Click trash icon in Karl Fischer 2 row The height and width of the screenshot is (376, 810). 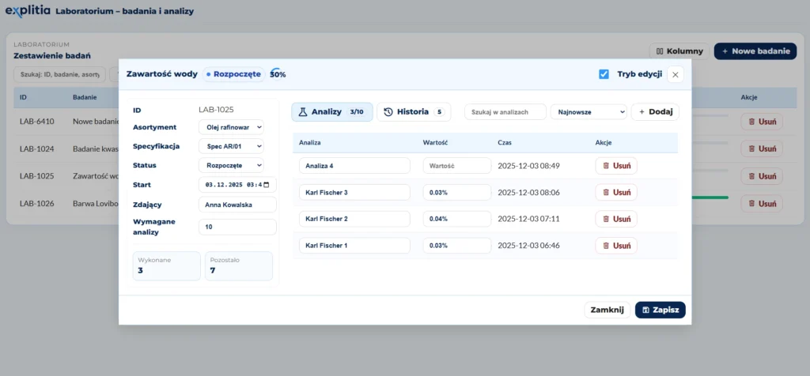click(x=606, y=219)
